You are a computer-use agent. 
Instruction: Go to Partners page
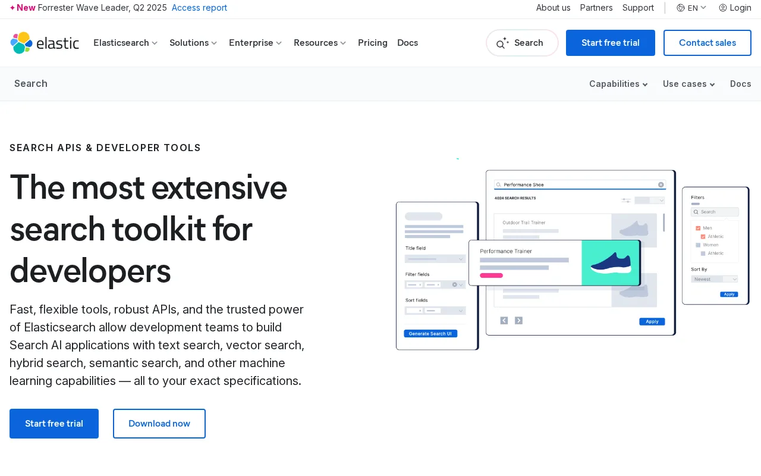pyautogui.click(x=596, y=8)
